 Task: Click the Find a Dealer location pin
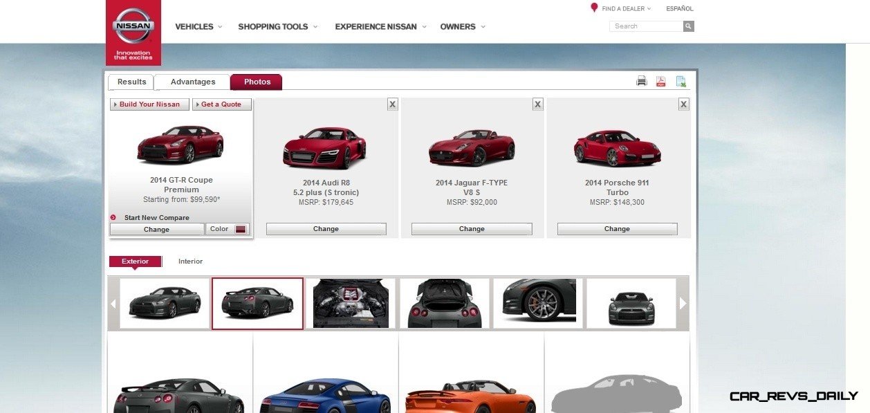[593, 8]
